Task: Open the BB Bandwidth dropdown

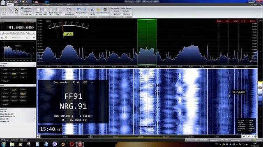Action: pos(27,8)
